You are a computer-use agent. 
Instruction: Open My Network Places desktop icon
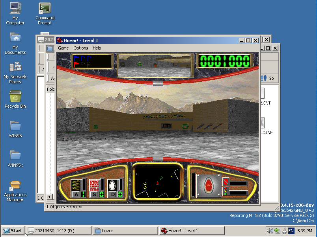15,73
